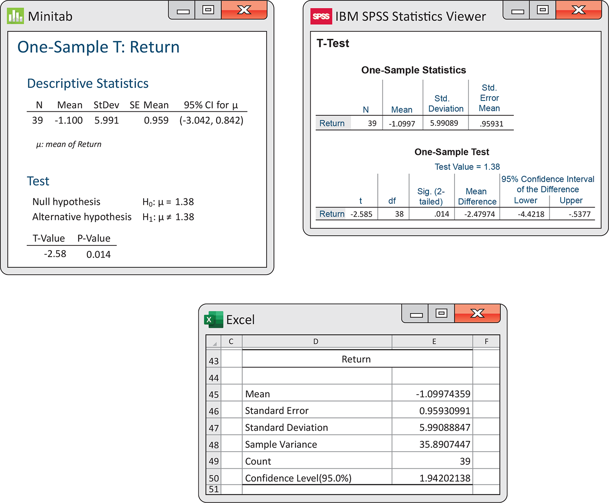Click SPSS Upper bound value -.5377
Screen dimensions: 609x503
579,214
